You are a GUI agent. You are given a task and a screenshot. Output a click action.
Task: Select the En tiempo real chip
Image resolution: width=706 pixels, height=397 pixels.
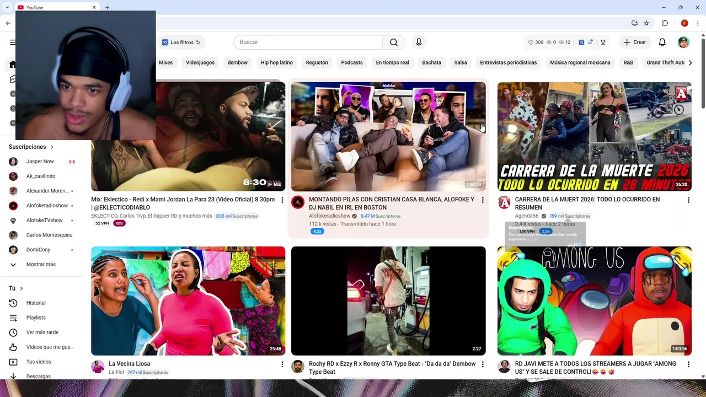tap(393, 63)
